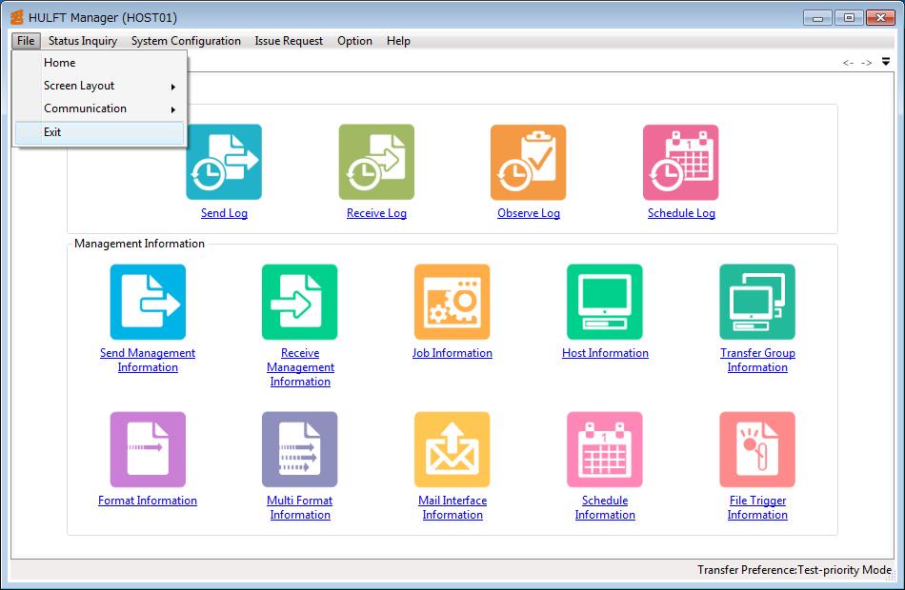Click the HULFT Manager title bar icon

coord(17,17)
